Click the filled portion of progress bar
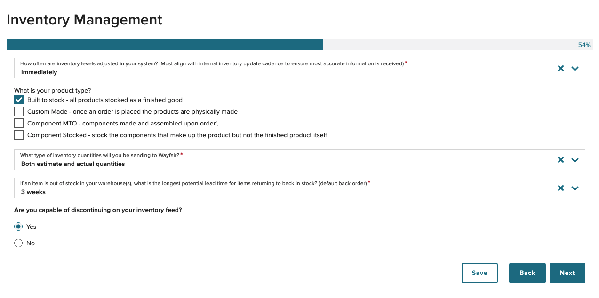 click(x=165, y=45)
